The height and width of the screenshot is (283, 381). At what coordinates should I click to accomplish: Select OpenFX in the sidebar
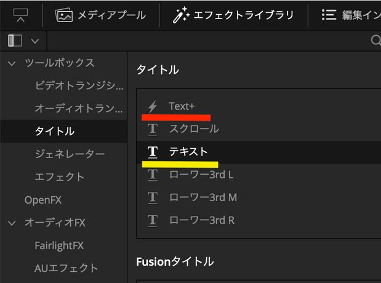[43, 200]
